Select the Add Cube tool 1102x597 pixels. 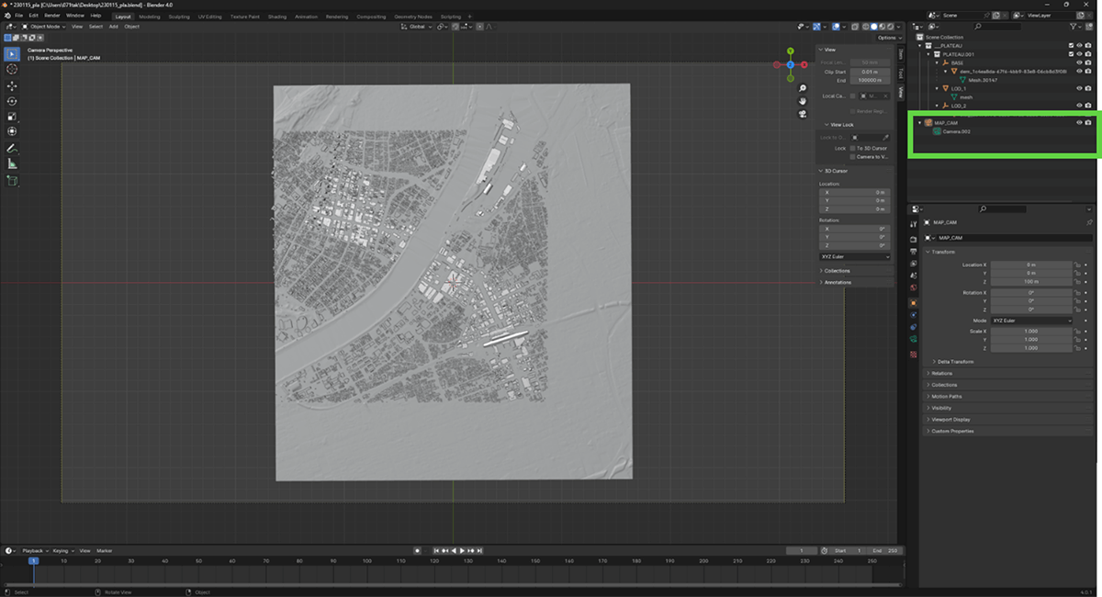12,180
